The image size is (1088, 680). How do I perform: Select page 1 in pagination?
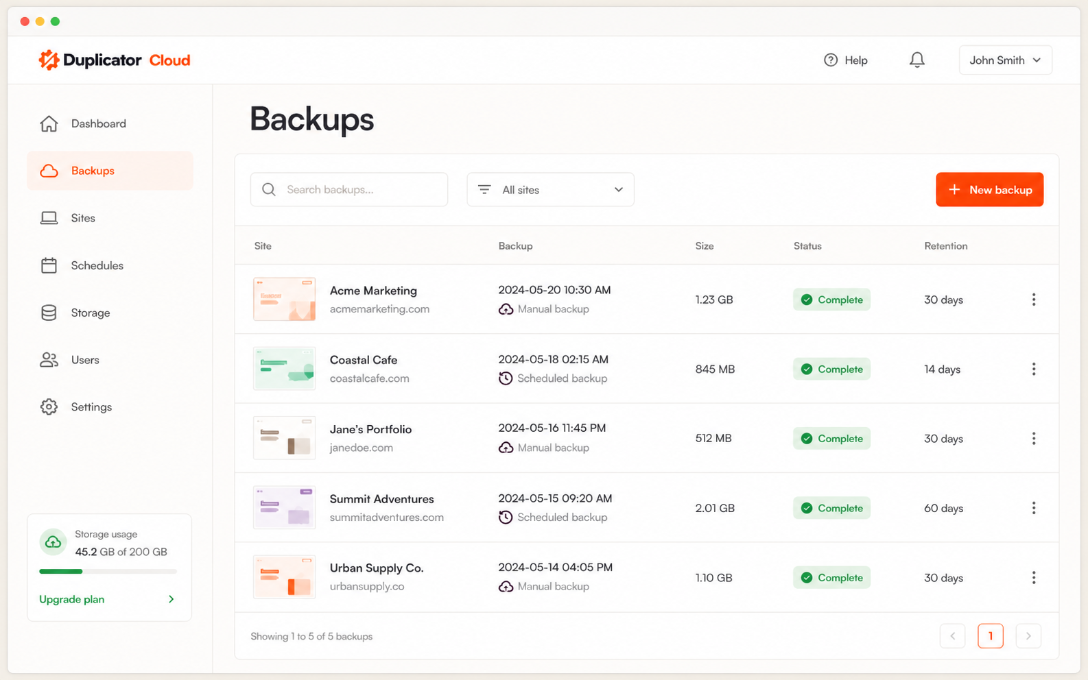coord(990,636)
